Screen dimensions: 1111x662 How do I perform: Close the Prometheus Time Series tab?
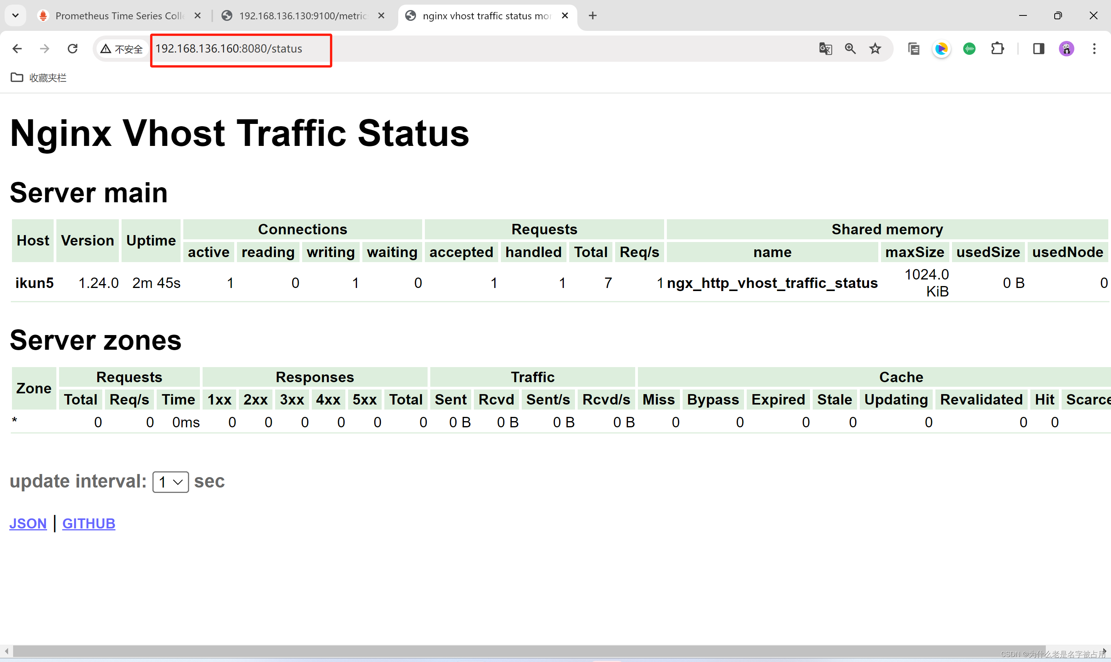pyautogui.click(x=198, y=15)
